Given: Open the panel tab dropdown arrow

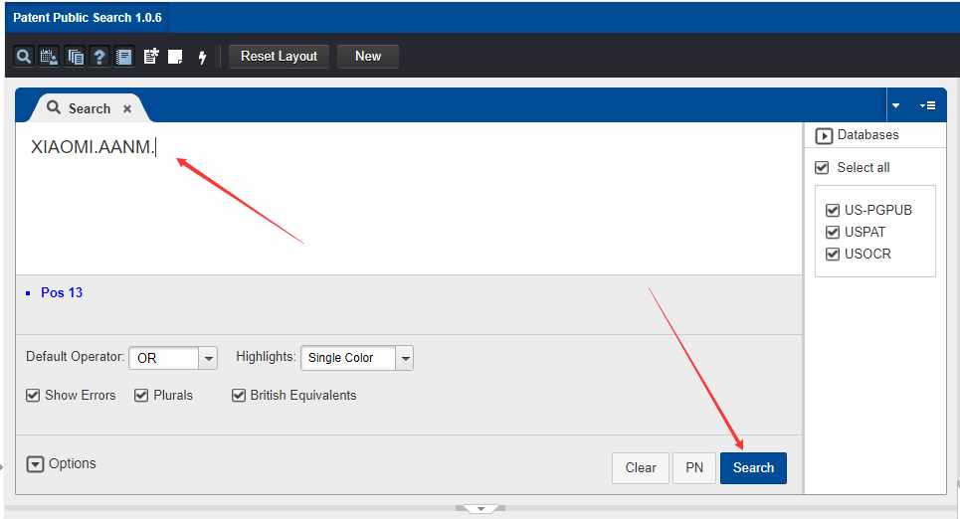Looking at the screenshot, I should point(895,105).
